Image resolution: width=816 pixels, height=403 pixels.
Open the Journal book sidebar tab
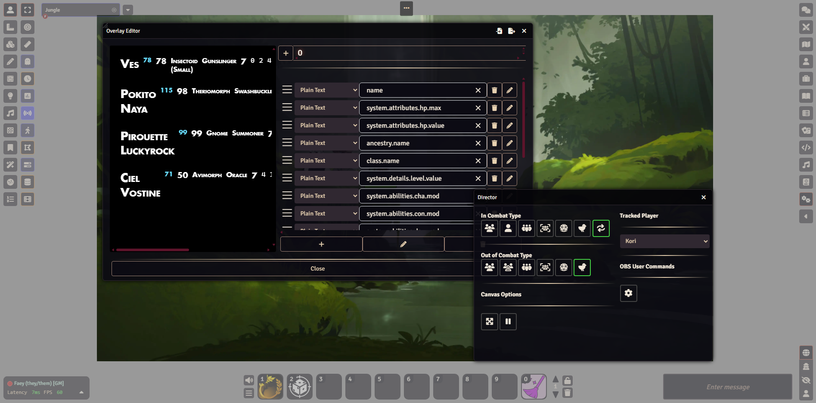pos(806,96)
